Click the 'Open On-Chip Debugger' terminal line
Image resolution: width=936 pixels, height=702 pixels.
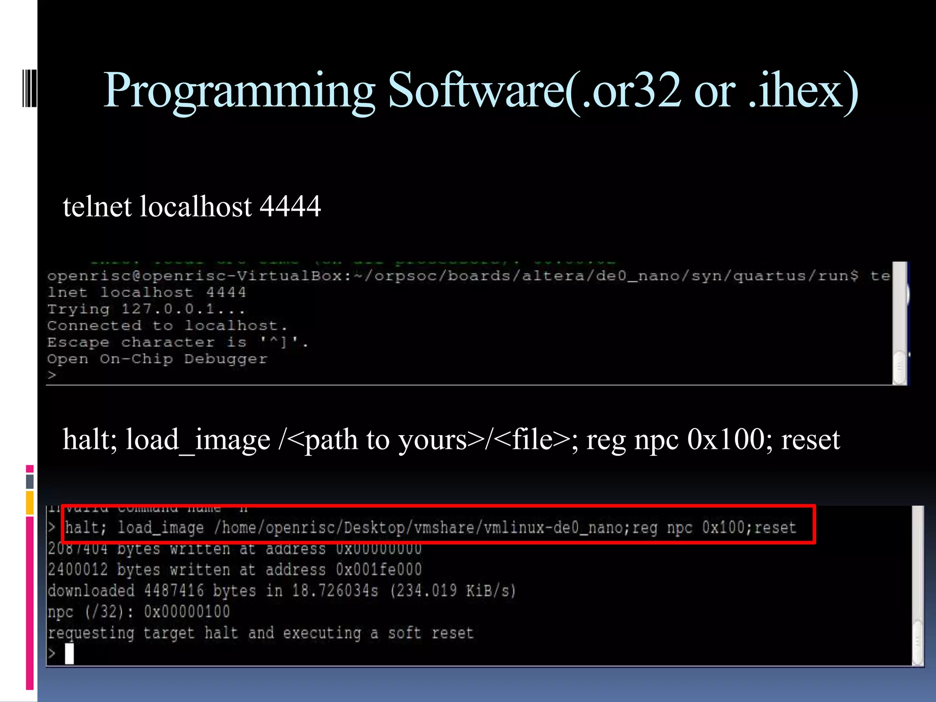point(157,359)
